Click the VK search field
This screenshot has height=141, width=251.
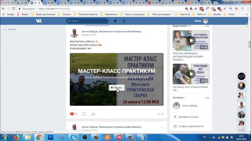point(87,21)
